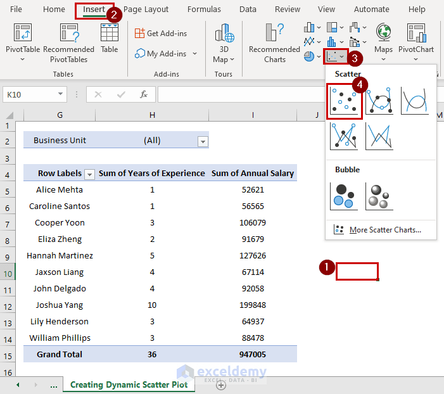The height and width of the screenshot is (394, 444).
Task: Expand the PivotChart dropdown arrow
Action: pyautogui.click(x=415, y=59)
